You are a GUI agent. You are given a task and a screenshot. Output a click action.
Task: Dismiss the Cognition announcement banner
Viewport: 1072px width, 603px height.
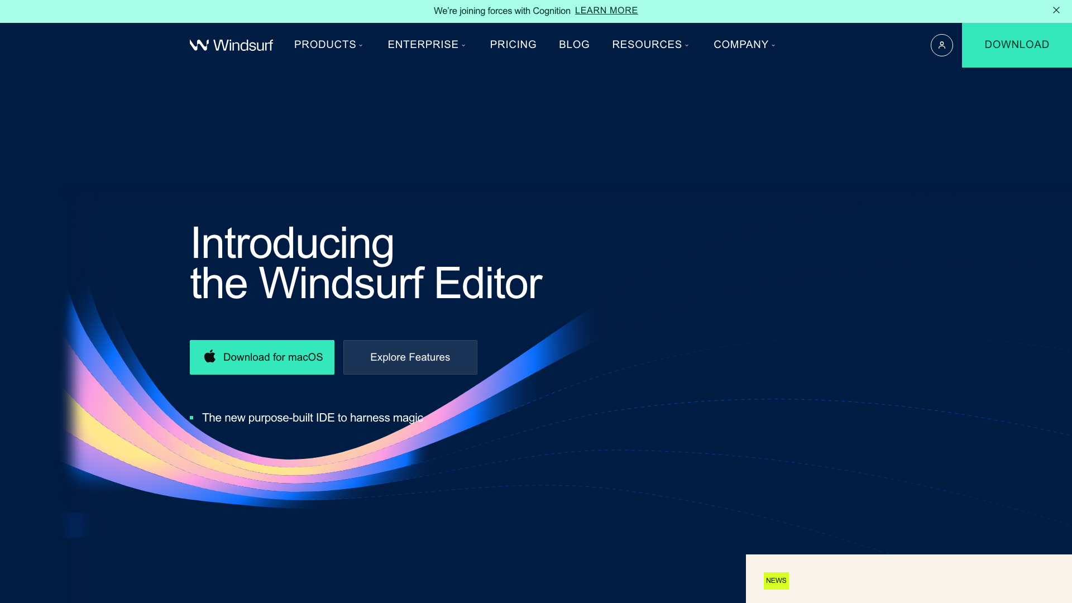tap(1056, 10)
